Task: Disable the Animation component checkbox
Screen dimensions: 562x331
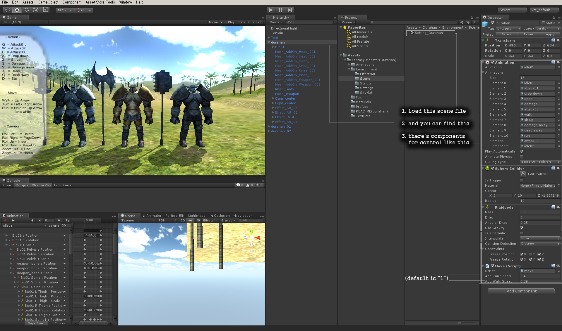Action: (492, 62)
